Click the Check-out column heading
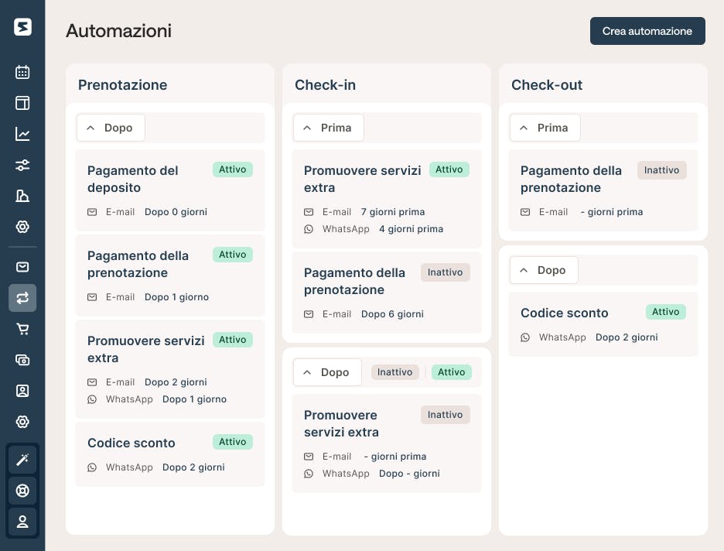 (547, 85)
